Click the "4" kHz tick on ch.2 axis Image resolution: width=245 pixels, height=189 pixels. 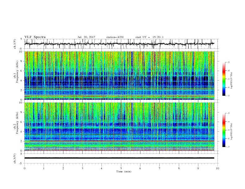[x=22, y=132]
